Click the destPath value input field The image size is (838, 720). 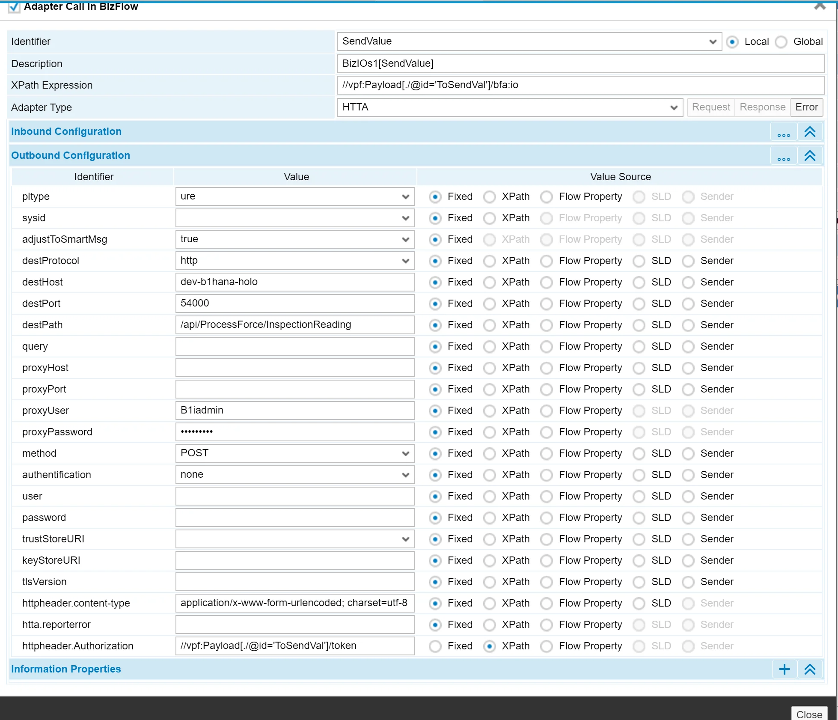294,325
